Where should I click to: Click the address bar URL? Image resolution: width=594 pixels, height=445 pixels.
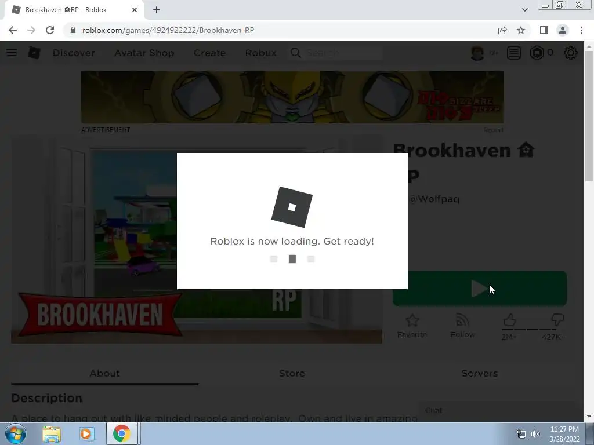168,30
